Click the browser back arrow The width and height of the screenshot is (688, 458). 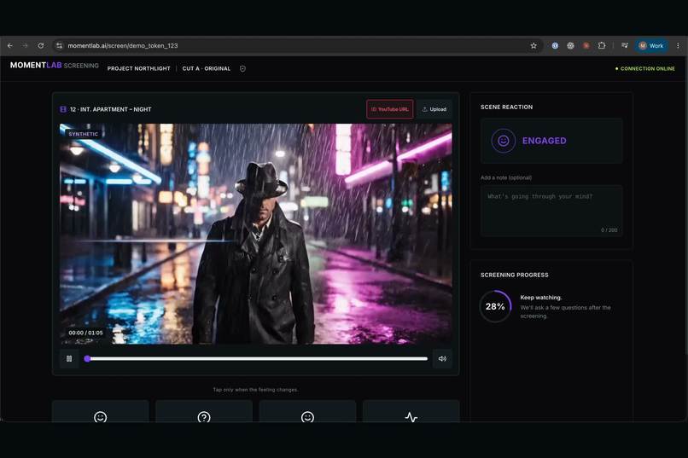[x=9, y=45]
